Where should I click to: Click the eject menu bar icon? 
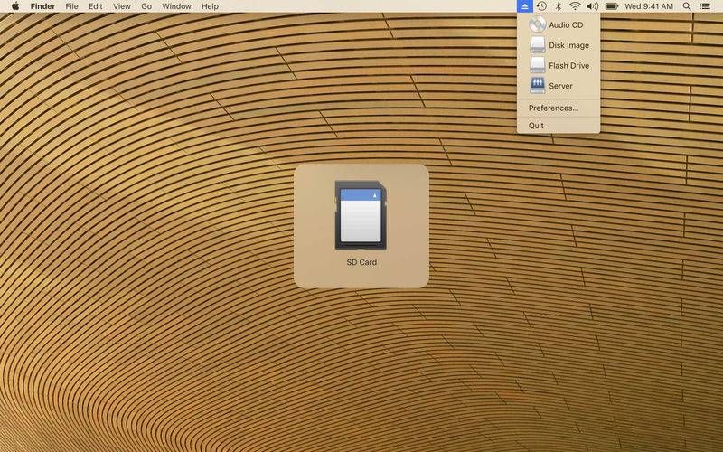pos(525,6)
